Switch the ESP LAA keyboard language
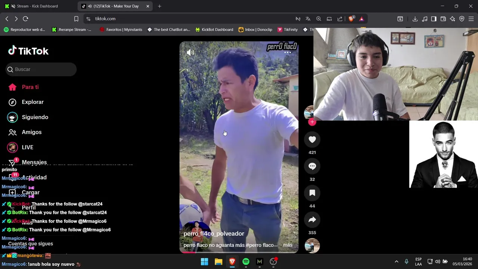The image size is (478, 269). pos(419,262)
